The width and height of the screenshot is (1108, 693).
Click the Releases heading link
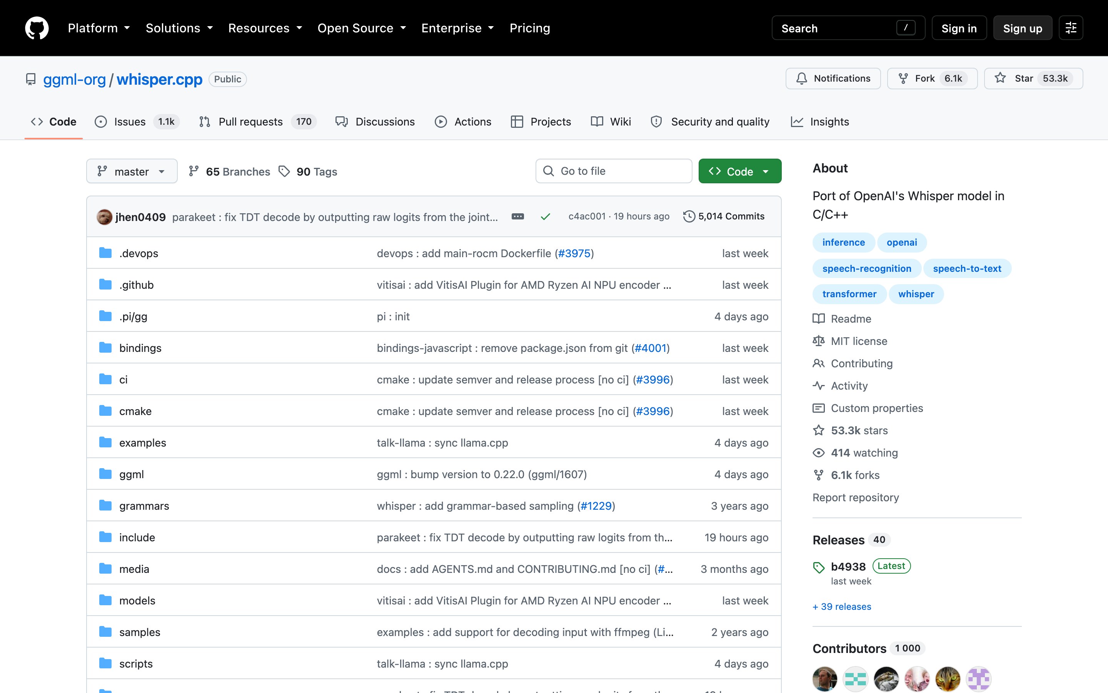click(x=838, y=540)
